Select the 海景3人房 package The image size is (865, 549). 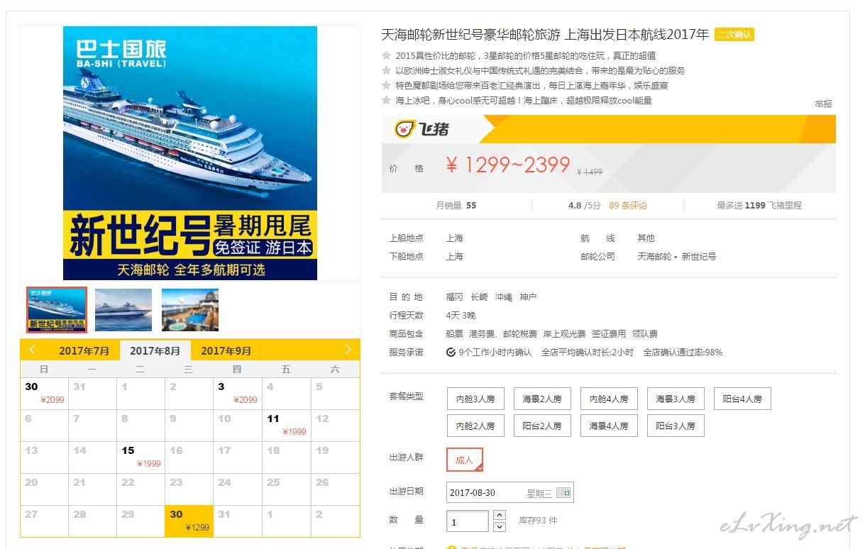click(676, 399)
